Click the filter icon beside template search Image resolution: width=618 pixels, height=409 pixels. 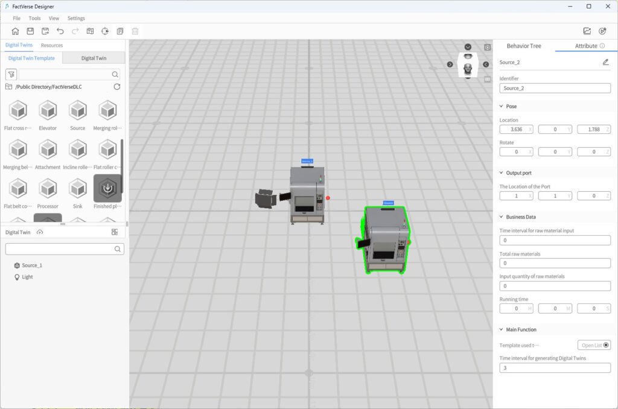11,74
